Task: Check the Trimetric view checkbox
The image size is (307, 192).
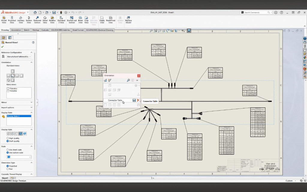Action: (8, 88)
